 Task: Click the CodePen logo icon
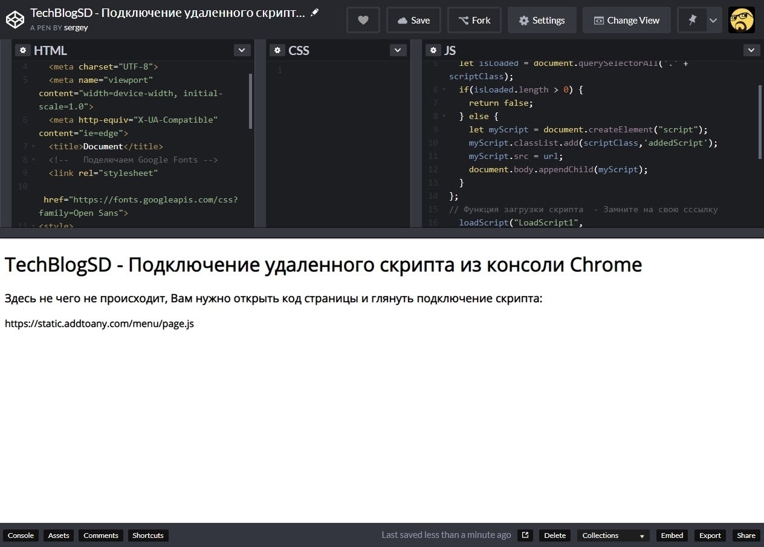15,20
